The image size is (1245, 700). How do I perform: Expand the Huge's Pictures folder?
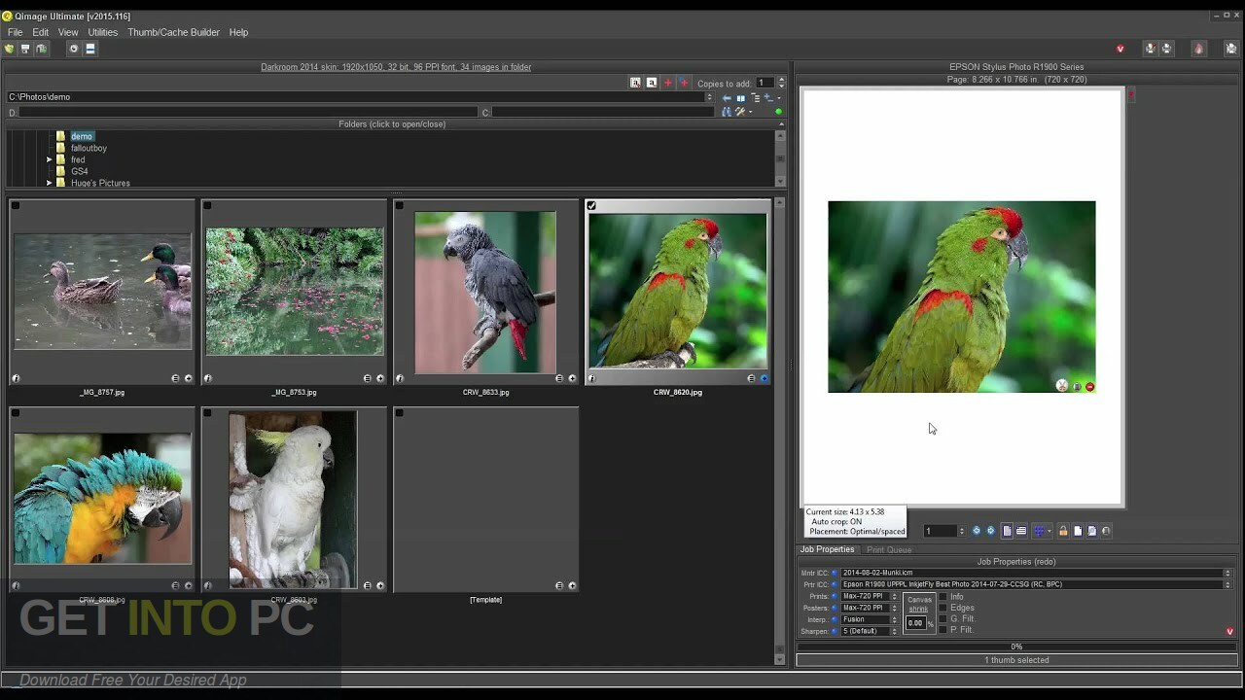pos(49,183)
